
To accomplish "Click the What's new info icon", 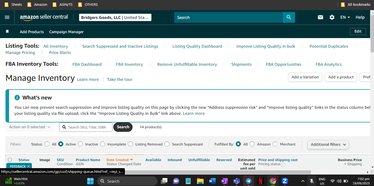I will (17, 98).
